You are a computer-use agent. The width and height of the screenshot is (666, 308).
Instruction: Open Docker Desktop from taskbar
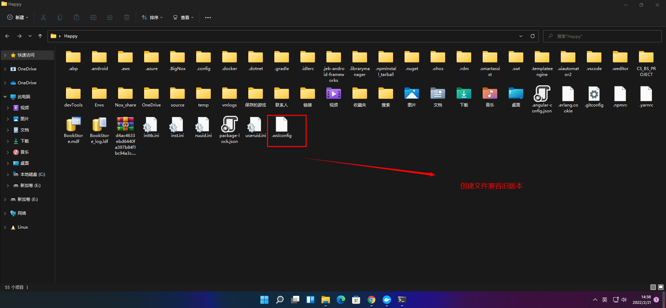click(387, 300)
